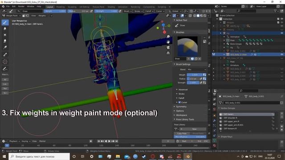Toggle camera view gizmo icon
Screen dimensions: 285x160
click(168, 48)
